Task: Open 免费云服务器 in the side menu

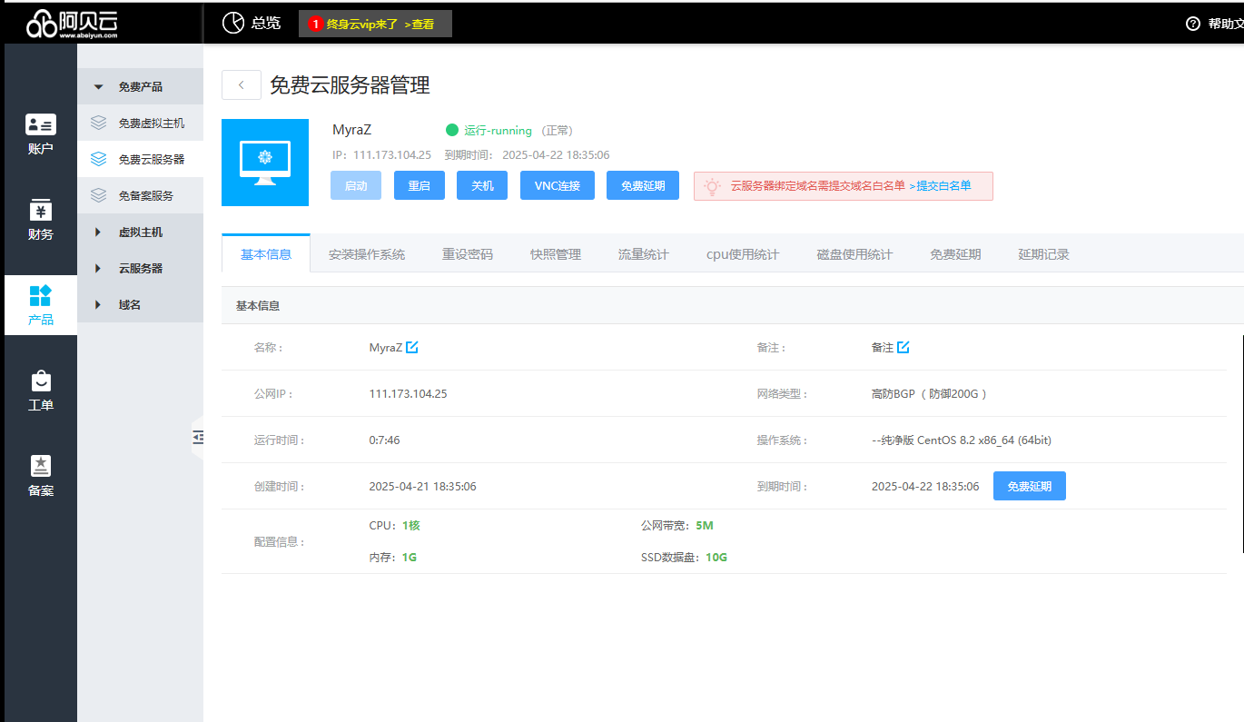Action: pyautogui.click(x=140, y=159)
